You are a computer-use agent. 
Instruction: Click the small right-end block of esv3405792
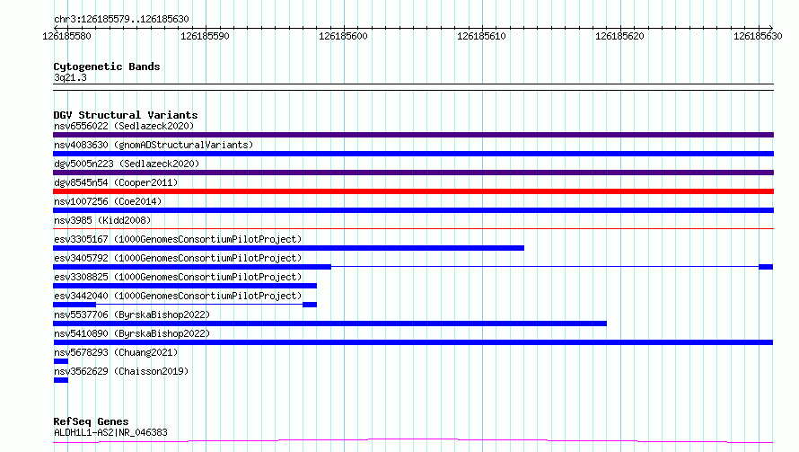click(766, 267)
